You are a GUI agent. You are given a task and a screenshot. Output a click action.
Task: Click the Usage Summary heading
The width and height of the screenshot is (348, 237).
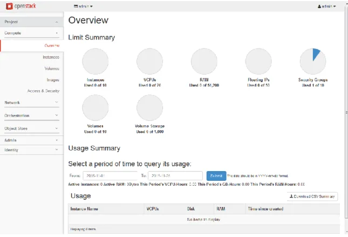click(x=94, y=148)
